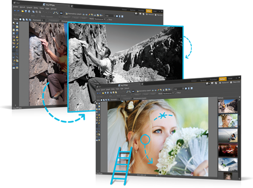This screenshot has height=188, width=253.
Task: Open the Soubor menu in the back window
Action: click(15, 7)
